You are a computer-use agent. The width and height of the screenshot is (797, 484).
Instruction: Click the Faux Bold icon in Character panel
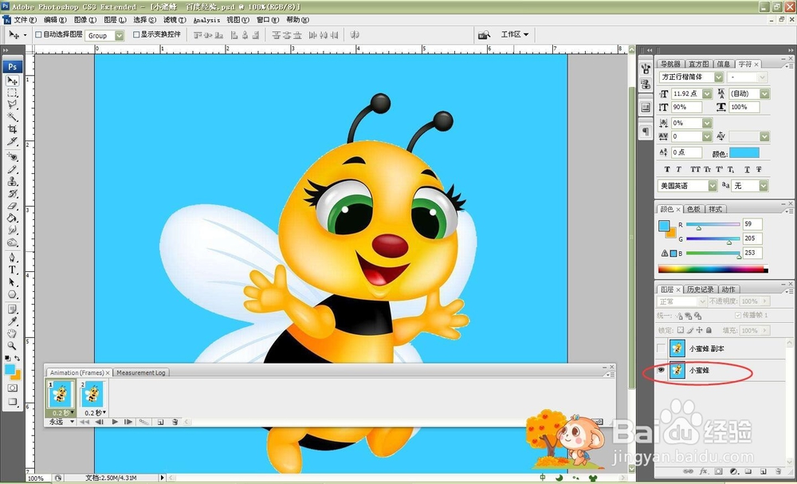tap(667, 169)
